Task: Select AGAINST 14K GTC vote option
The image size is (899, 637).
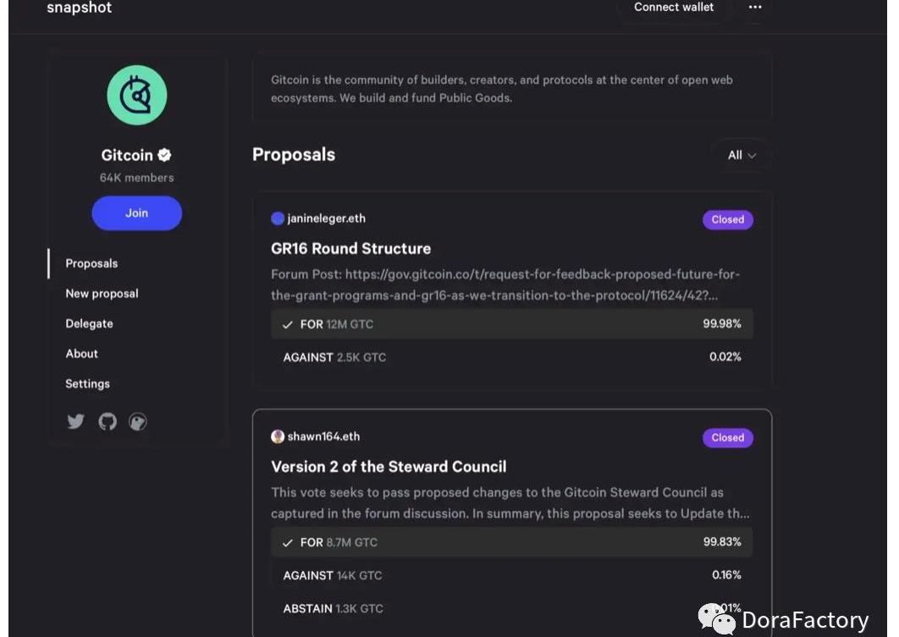Action: click(511, 575)
